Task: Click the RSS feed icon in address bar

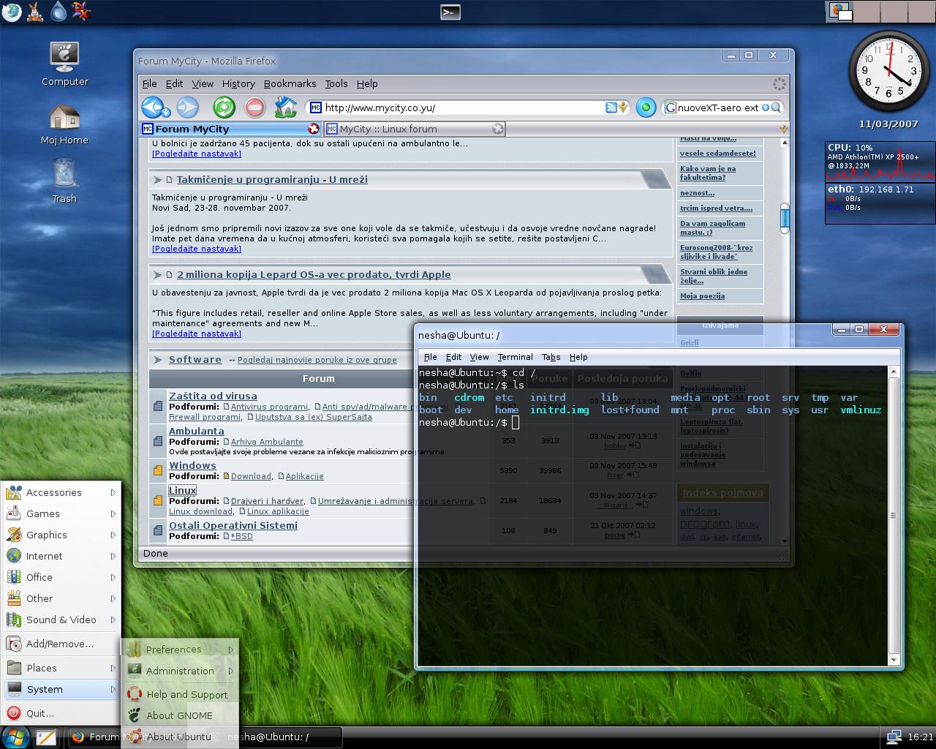Action: (x=611, y=108)
